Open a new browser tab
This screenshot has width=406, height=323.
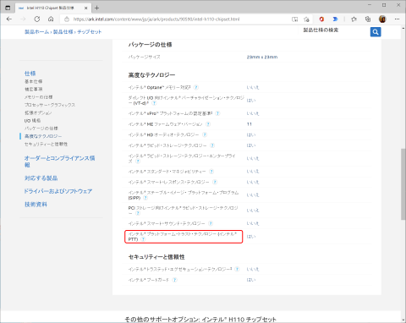pyautogui.click(x=96, y=8)
